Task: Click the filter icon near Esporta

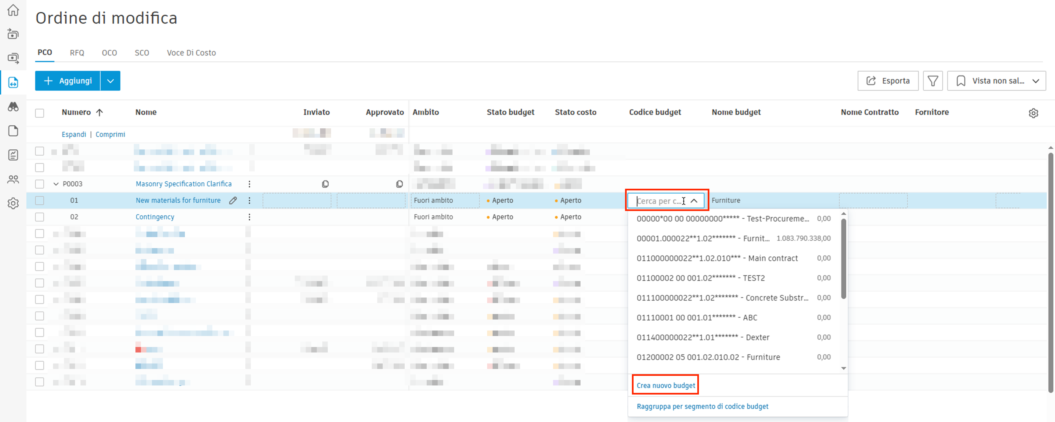Action: (933, 80)
